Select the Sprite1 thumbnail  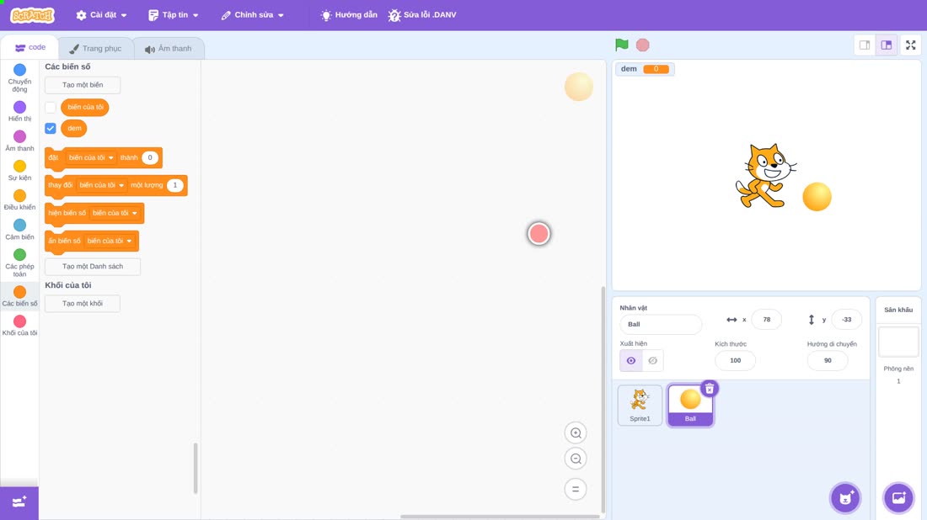coord(640,405)
